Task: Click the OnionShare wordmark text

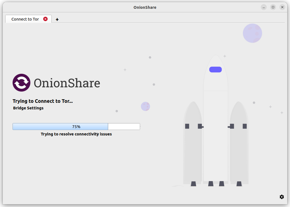Action: [x=67, y=83]
